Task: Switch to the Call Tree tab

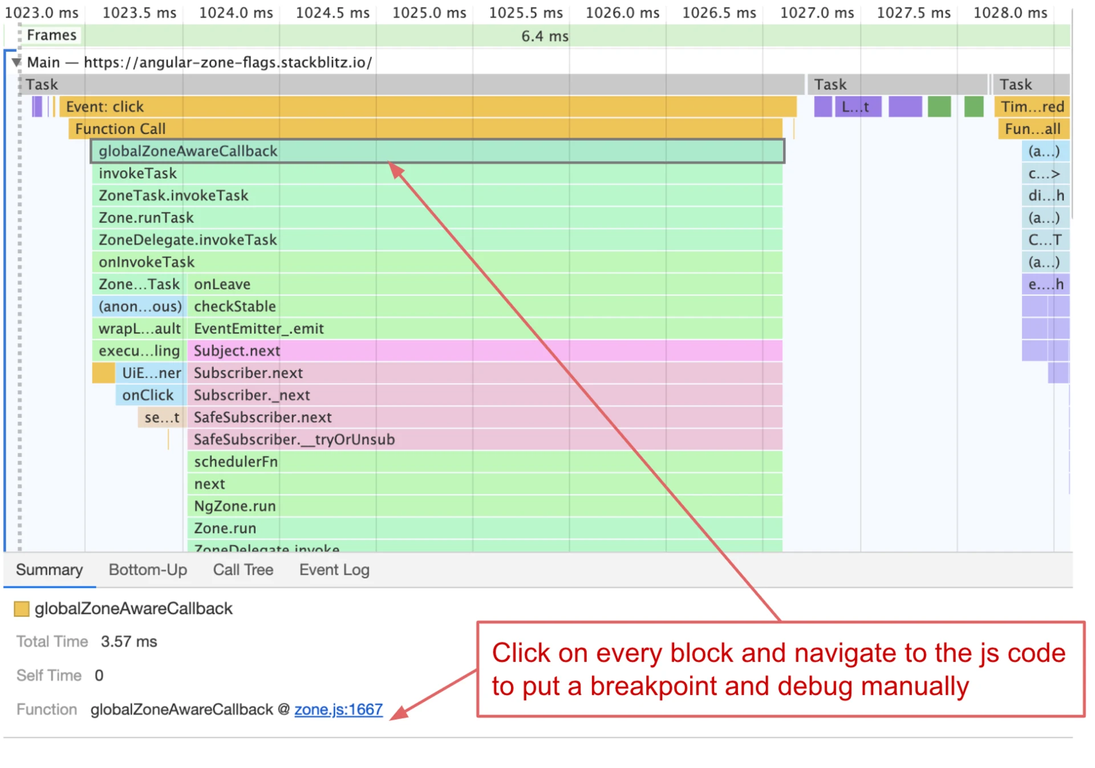Action: (243, 570)
